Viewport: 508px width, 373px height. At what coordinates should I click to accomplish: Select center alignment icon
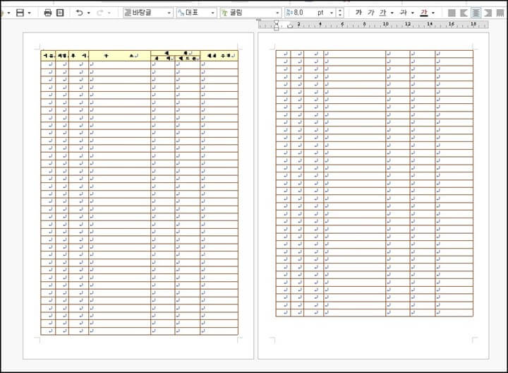click(x=476, y=13)
